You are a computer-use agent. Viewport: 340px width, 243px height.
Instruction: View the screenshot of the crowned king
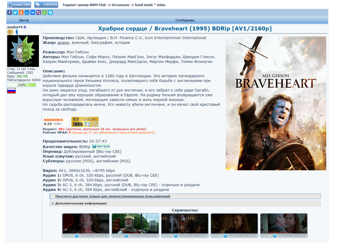click(136, 226)
